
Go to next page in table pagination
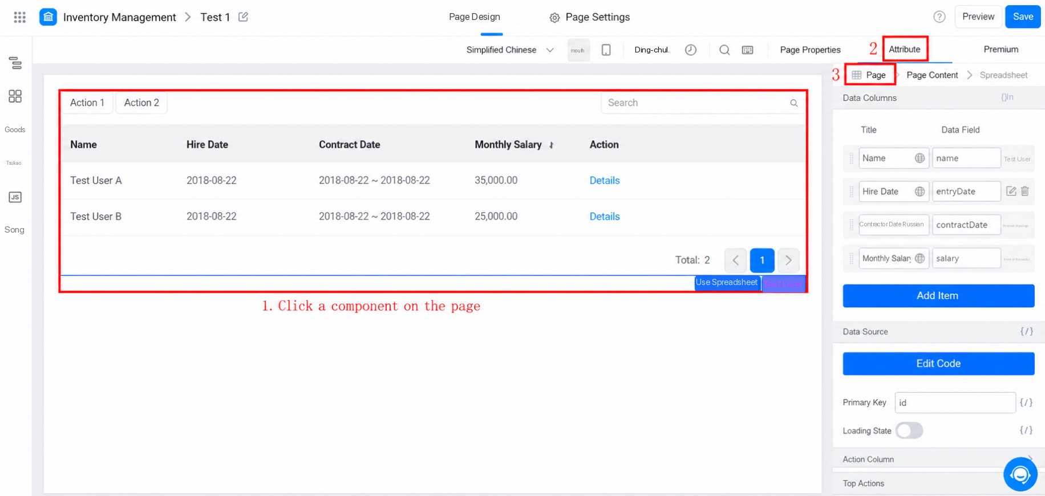click(788, 260)
